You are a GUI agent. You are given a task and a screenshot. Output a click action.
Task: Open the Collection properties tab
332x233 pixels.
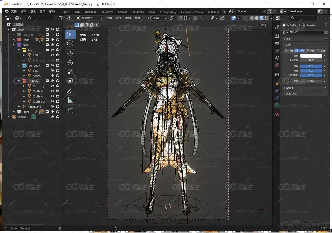tap(277, 75)
